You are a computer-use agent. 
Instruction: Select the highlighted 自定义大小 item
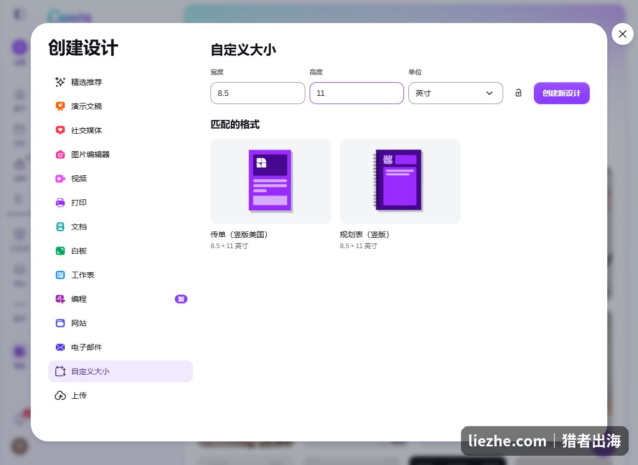121,371
